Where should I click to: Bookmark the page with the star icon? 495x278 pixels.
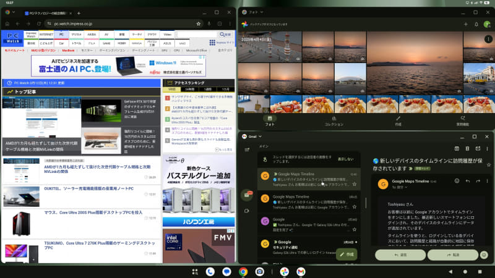click(x=198, y=23)
